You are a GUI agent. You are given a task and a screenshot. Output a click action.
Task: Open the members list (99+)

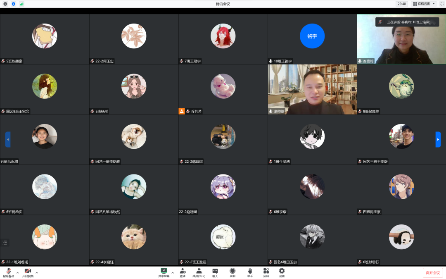[x=199, y=272]
